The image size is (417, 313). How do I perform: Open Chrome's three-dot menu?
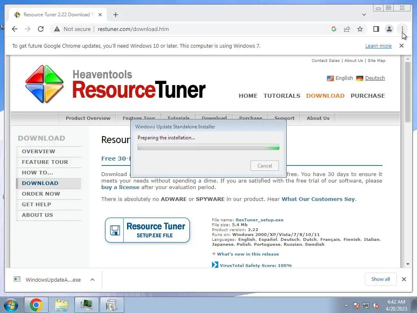(402, 29)
